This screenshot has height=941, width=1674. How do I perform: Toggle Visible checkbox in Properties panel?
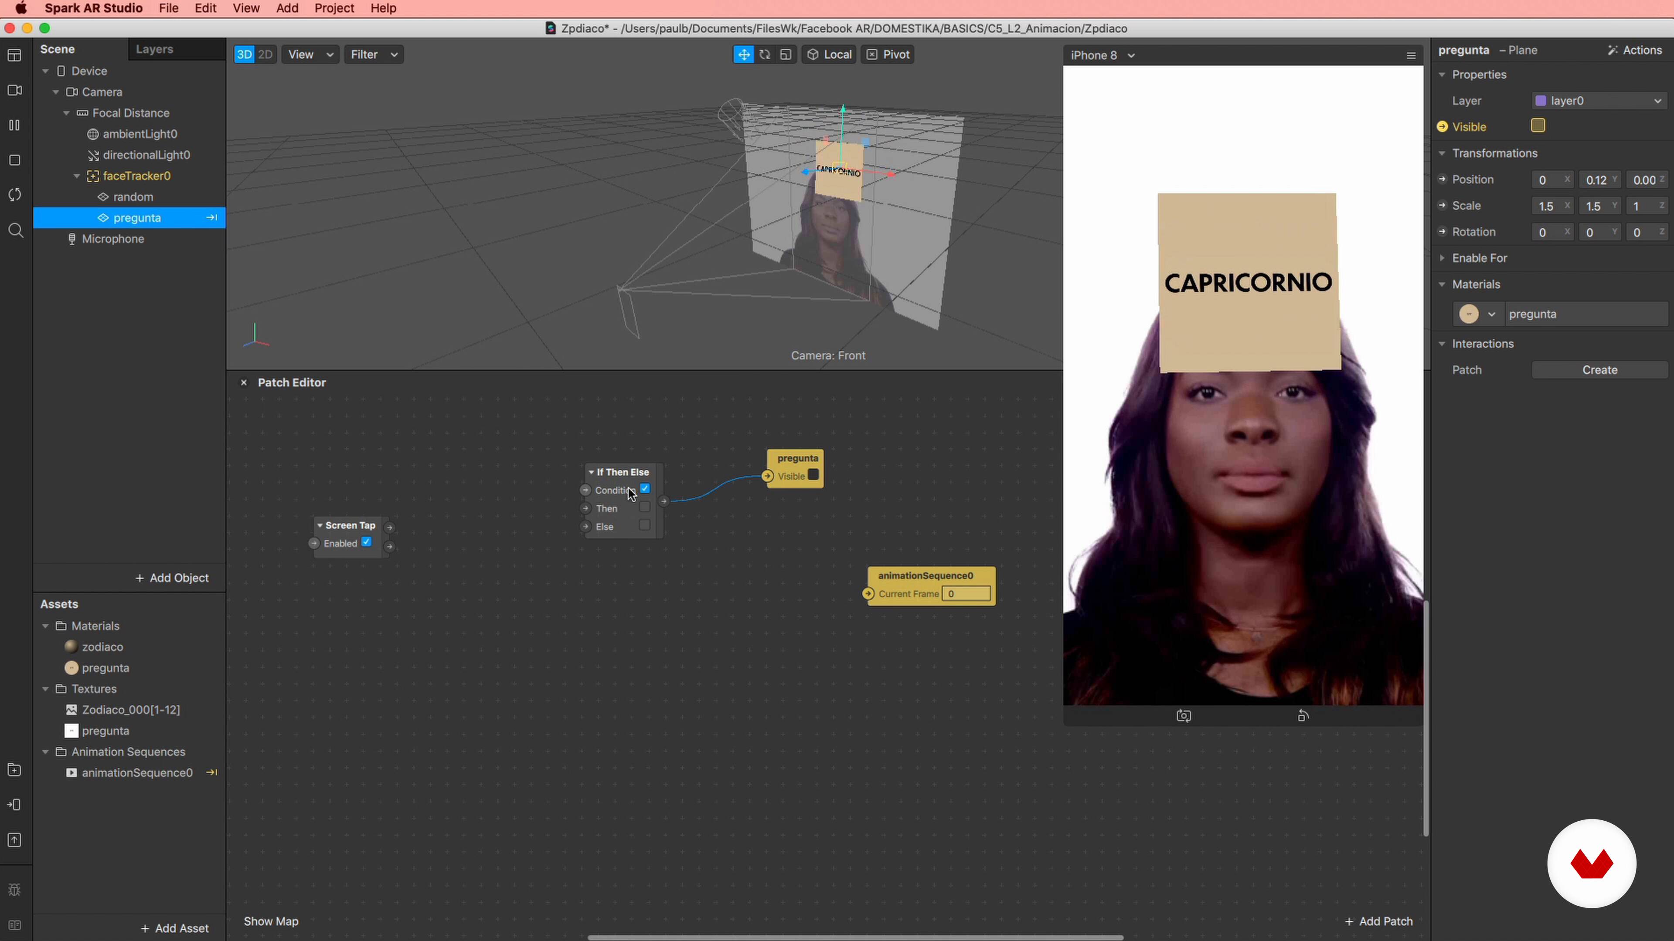tap(1538, 126)
